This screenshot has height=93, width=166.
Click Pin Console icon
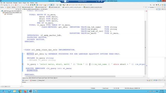(154, 80)
